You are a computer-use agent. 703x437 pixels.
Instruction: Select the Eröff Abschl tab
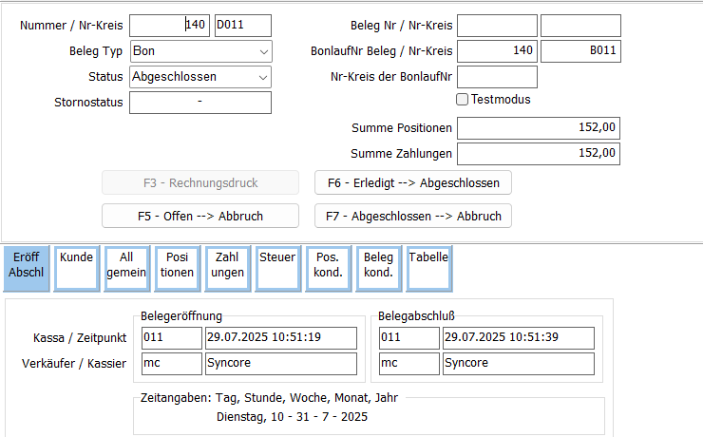click(x=27, y=266)
